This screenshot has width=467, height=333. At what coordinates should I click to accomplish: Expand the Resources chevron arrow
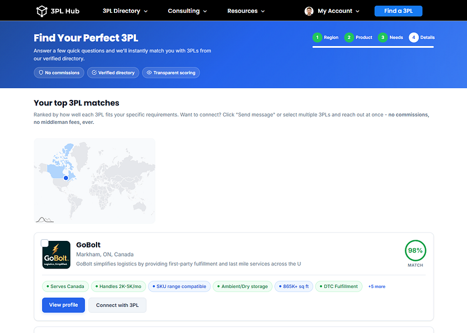pyautogui.click(x=263, y=11)
